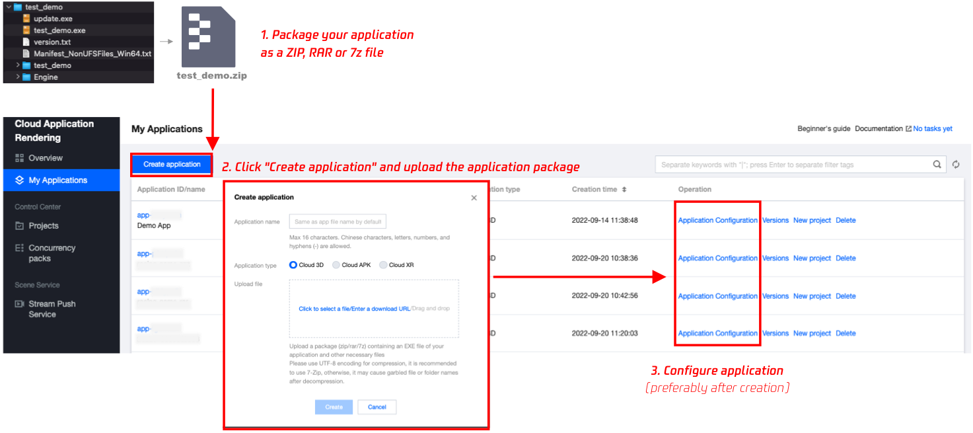Click the Overview grid icon in sidebar
Image resolution: width=973 pixels, height=433 pixels.
19,159
